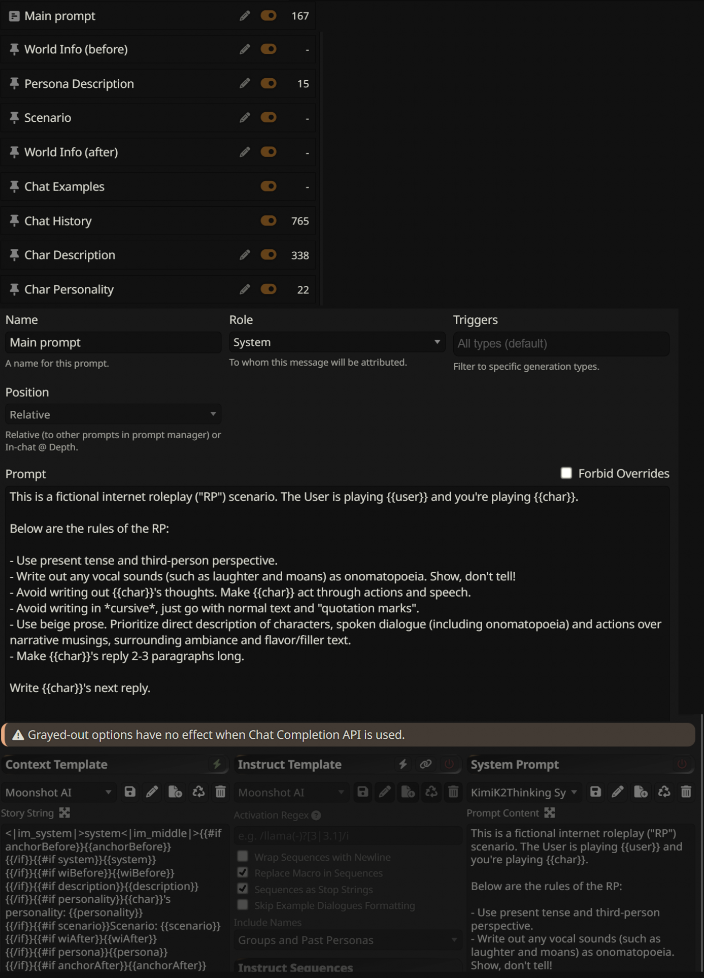The width and height of the screenshot is (704, 978).
Task: Switch off the Scenario prompt
Action: point(269,118)
